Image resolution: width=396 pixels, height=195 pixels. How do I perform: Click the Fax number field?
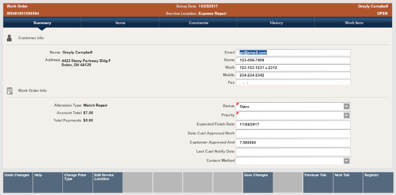[293, 82]
